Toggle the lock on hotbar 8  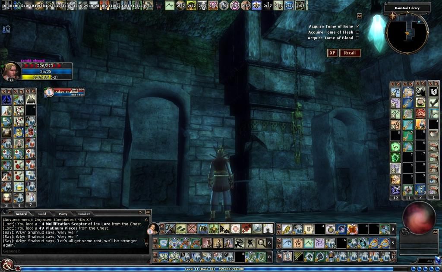coord(155,254)
